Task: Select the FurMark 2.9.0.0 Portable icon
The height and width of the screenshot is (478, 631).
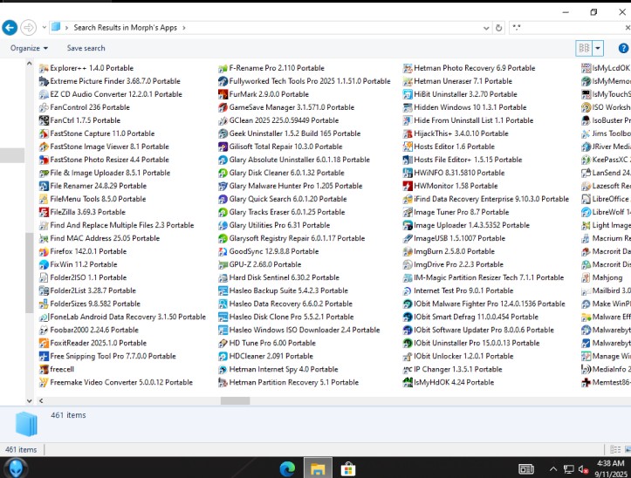Action: pyautogui.click(x=223, y=94)
